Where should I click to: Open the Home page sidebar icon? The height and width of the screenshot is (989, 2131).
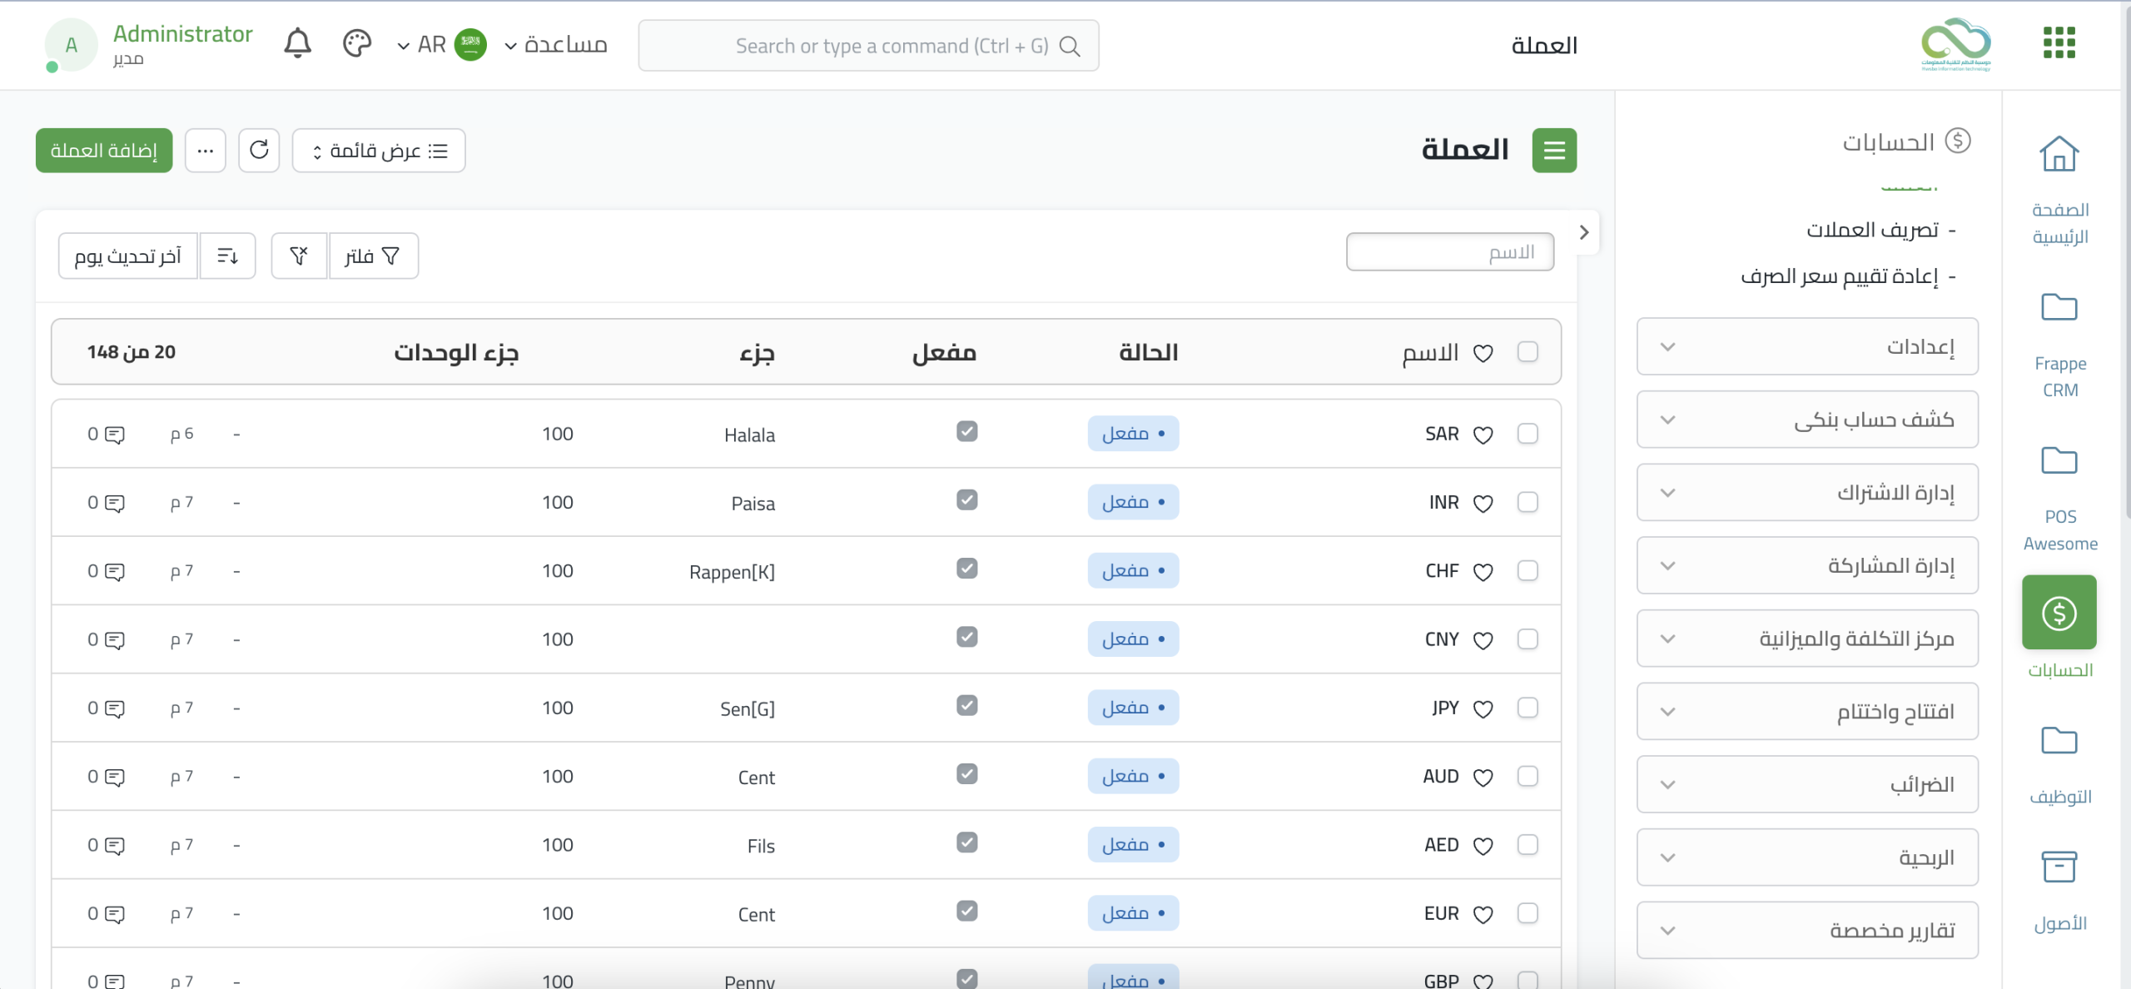pos(2059,155)
